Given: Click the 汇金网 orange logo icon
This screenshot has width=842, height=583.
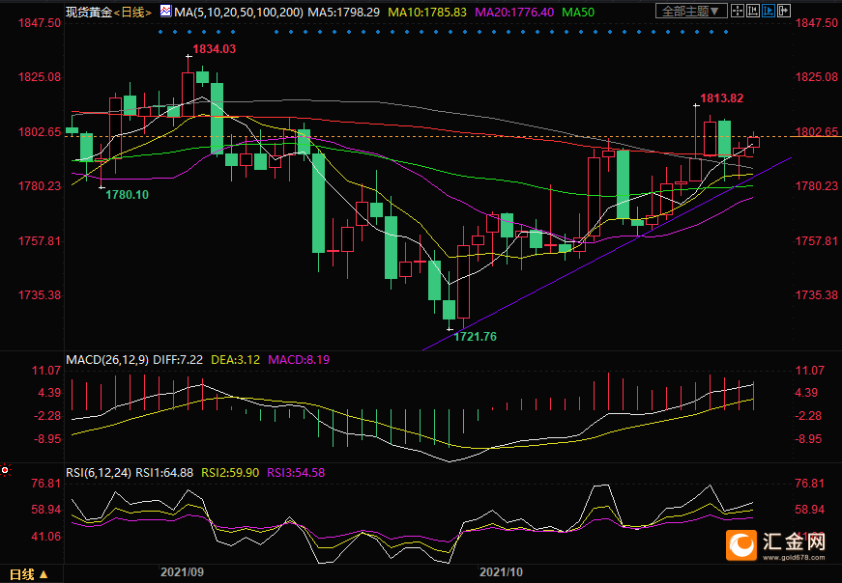Looking at the screenshot, I should [x=742, y=546].
